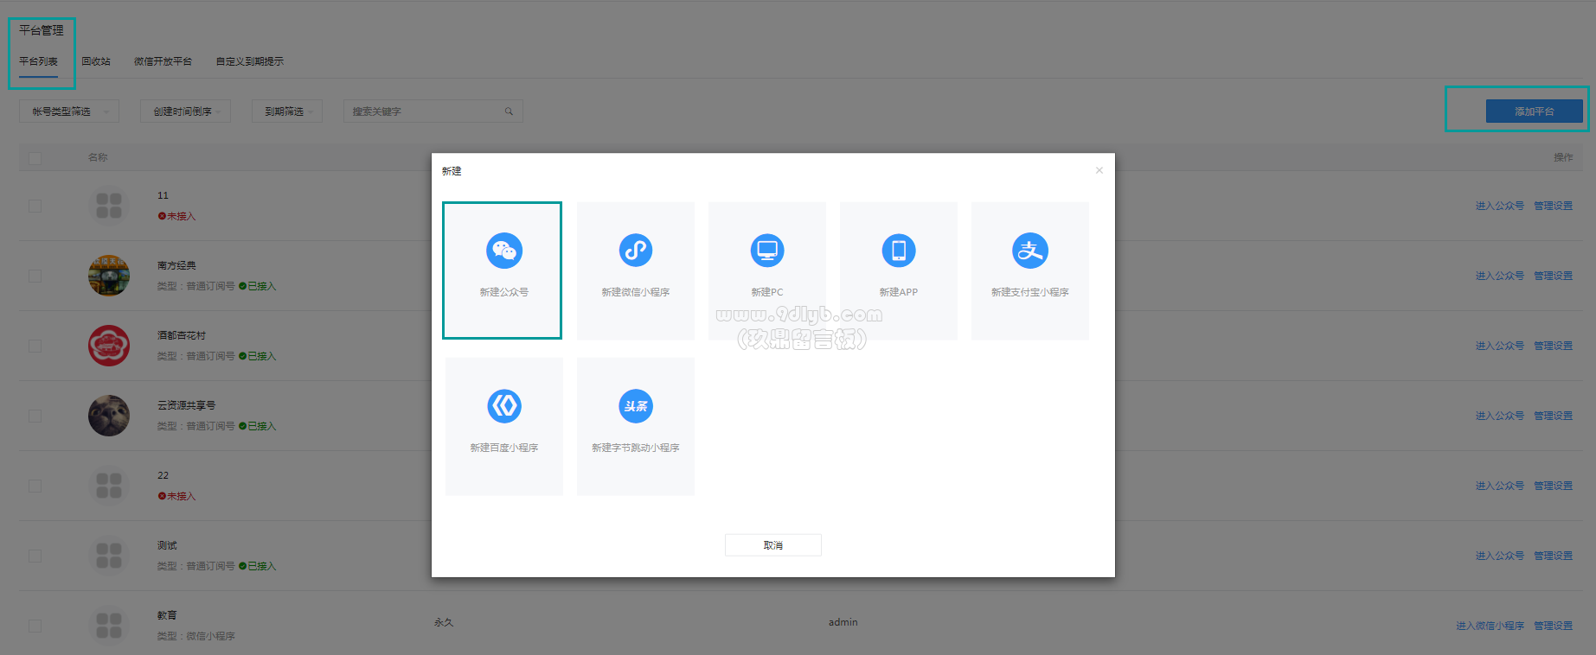Click the 取消 button in dialog

773,545
